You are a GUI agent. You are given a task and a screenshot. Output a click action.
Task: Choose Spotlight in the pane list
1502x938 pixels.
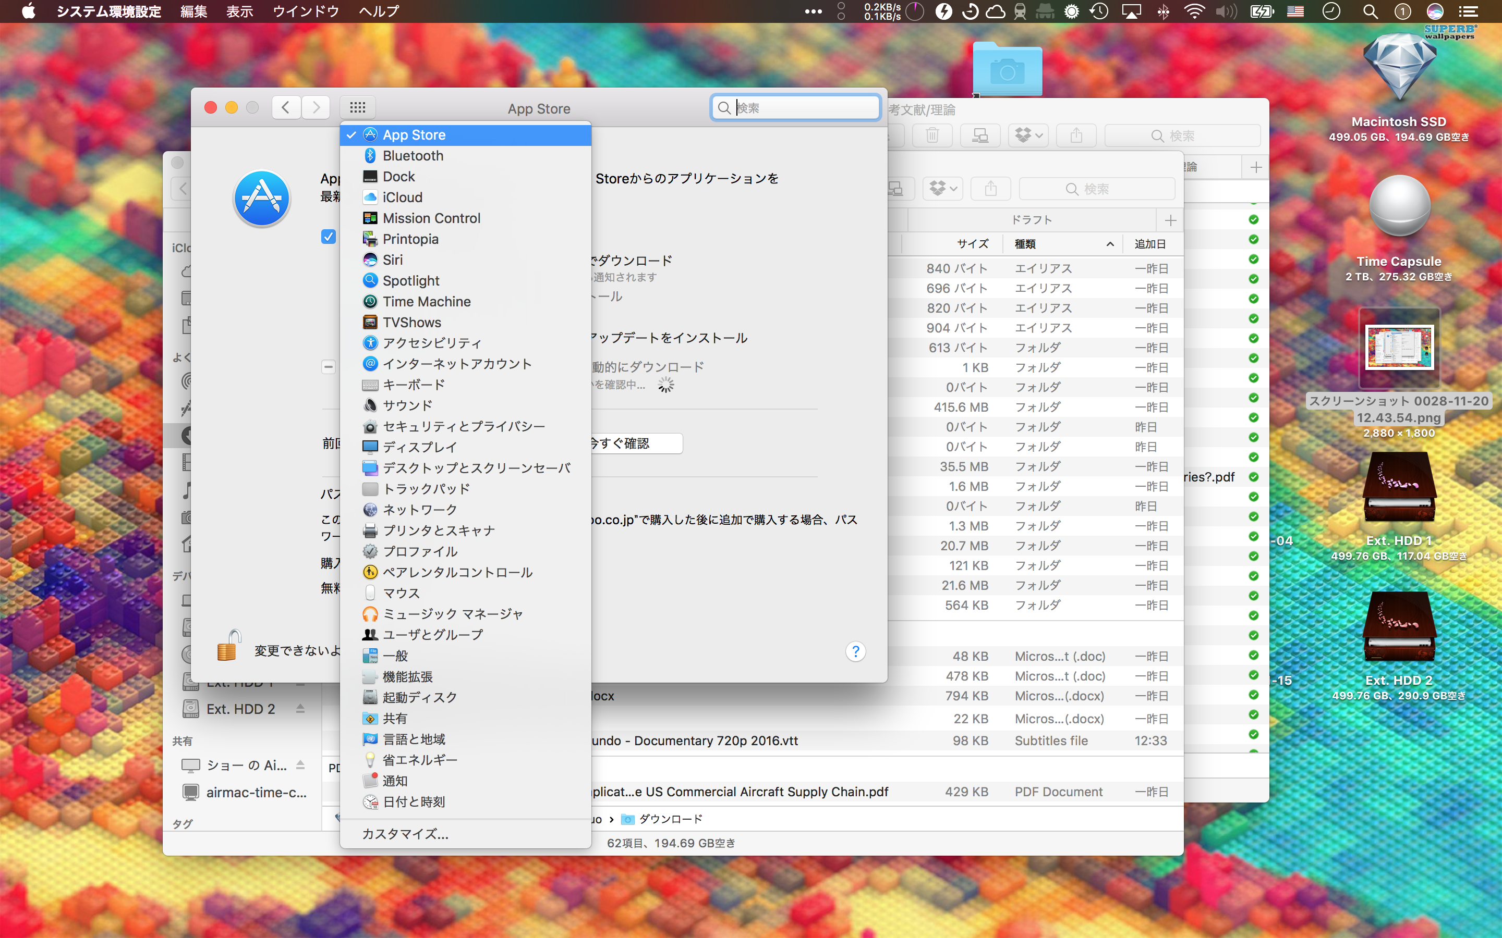[x=466, y=281]
